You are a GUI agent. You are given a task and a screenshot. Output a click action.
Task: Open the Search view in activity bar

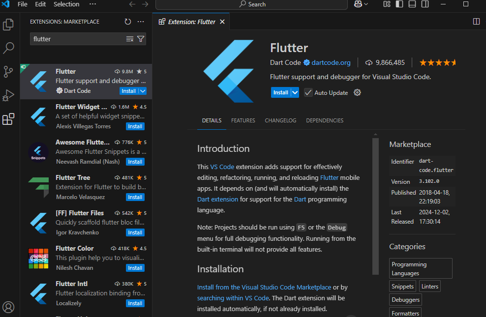point(8,48)
